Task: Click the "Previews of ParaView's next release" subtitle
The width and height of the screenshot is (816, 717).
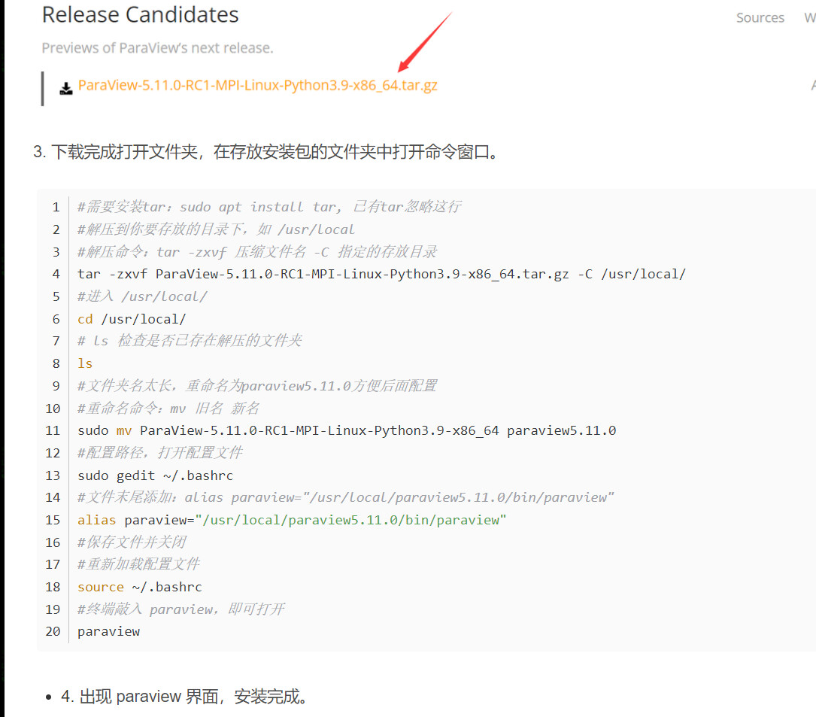Action: (x=157, y=47)
